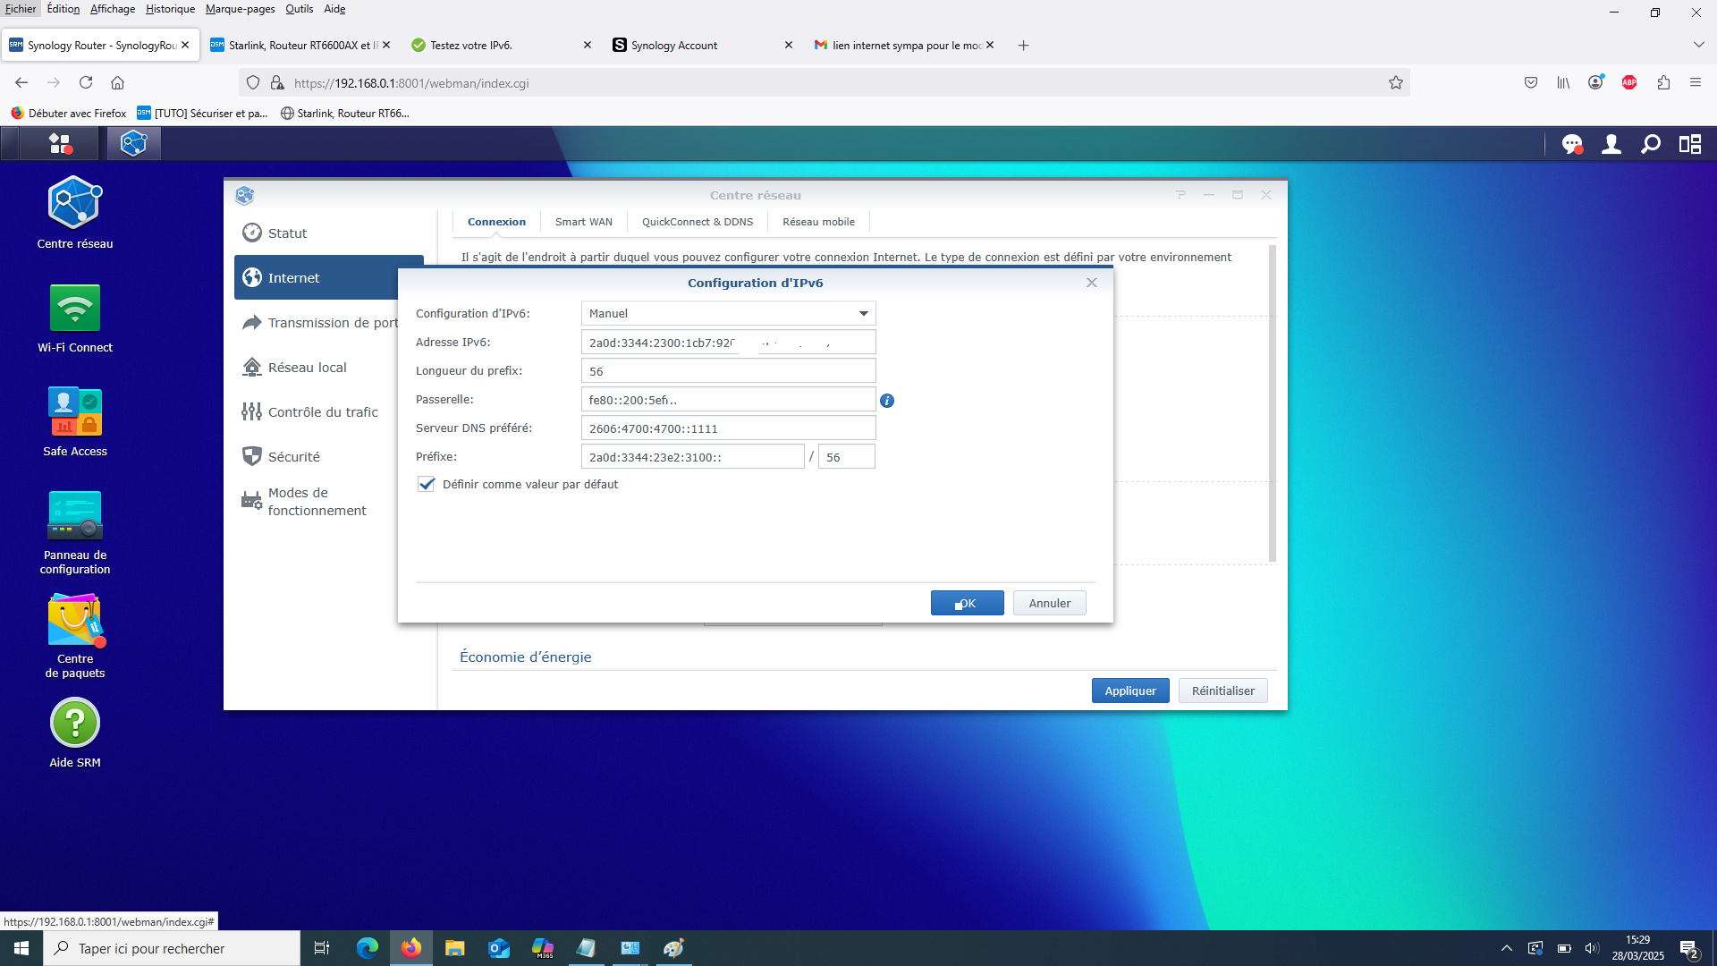Open the SRM search magnifier icon

(x=1651, y=144)
